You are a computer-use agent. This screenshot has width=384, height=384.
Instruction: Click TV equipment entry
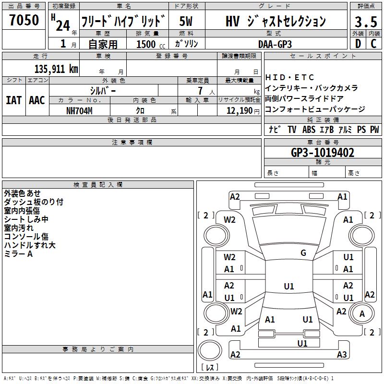pyautogui.click(x=292, y=129)
